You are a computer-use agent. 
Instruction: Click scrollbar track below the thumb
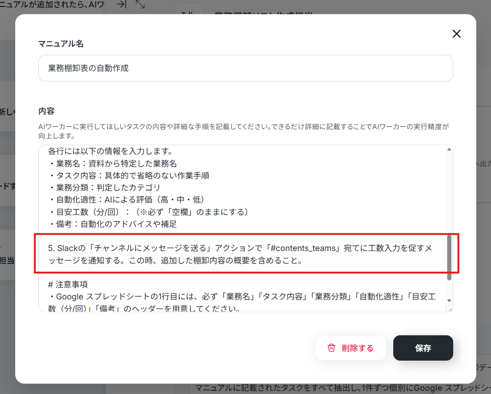pos(449,289)
